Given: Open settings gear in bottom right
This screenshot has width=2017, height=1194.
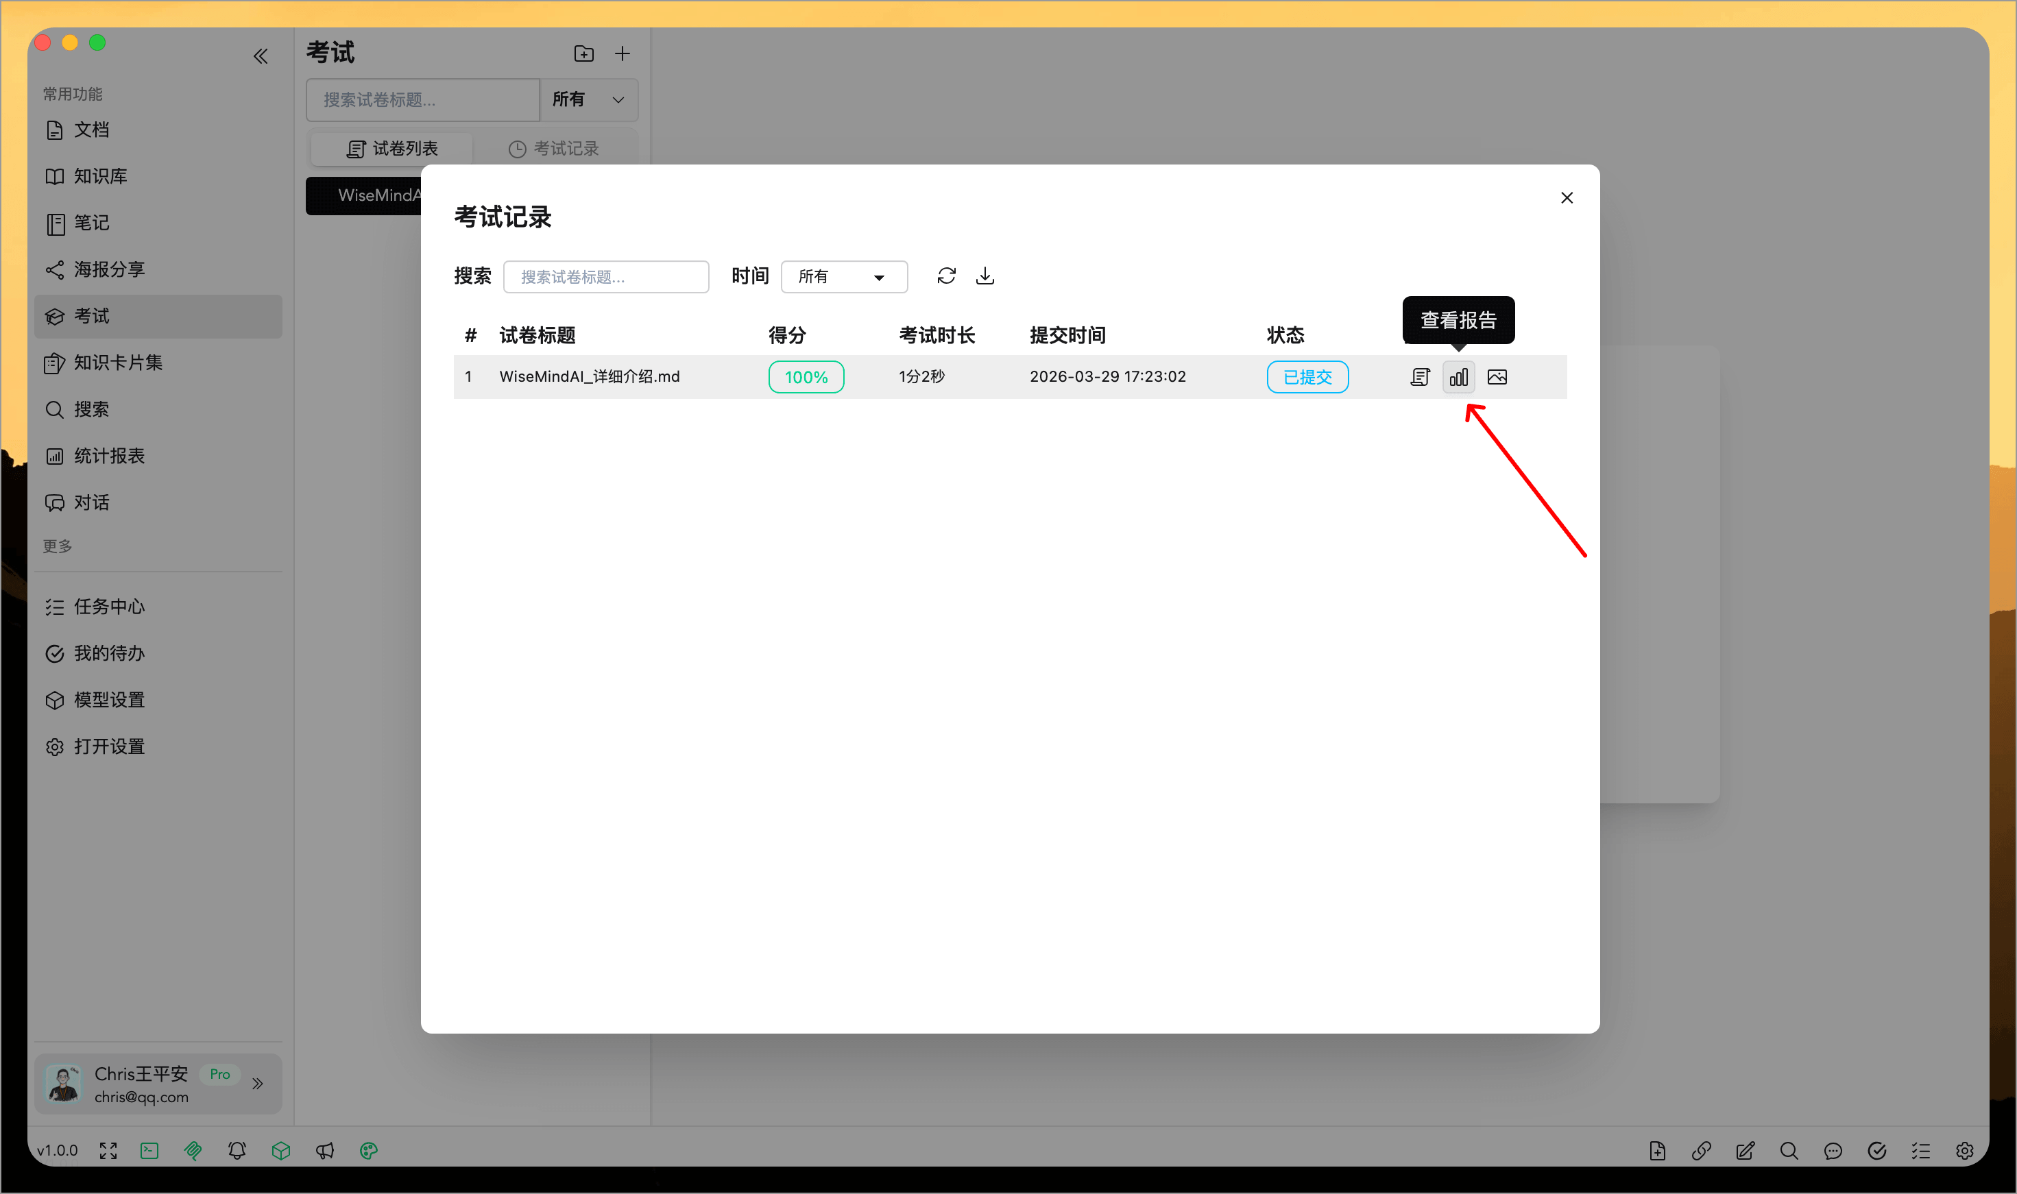Looking at the screenshot, I should [x=1964, y=1151].
